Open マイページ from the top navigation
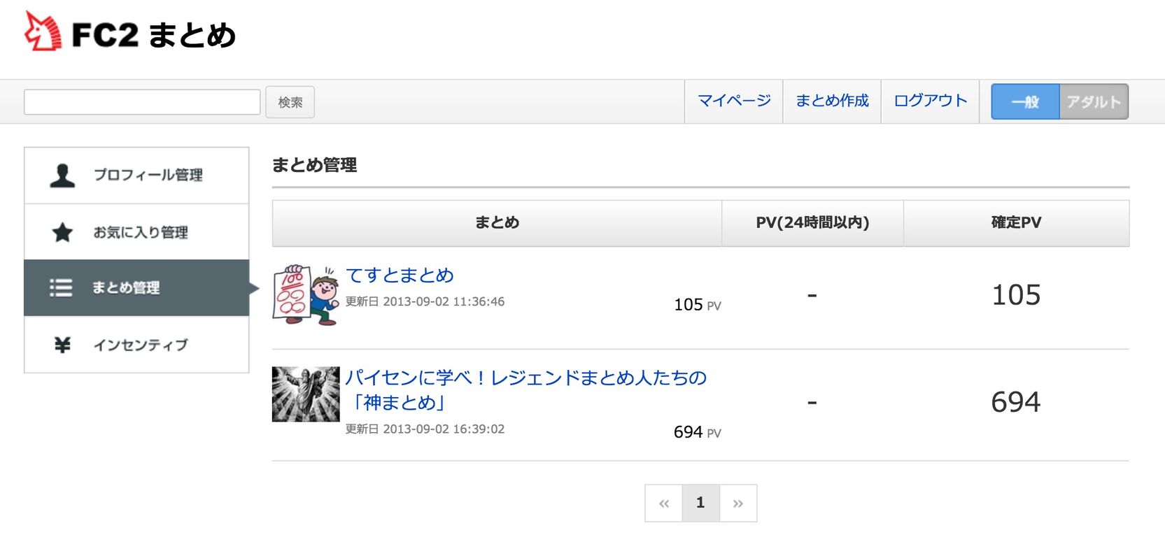The height and width of the screenshot is (537, 1165). [x=734, y=101]
